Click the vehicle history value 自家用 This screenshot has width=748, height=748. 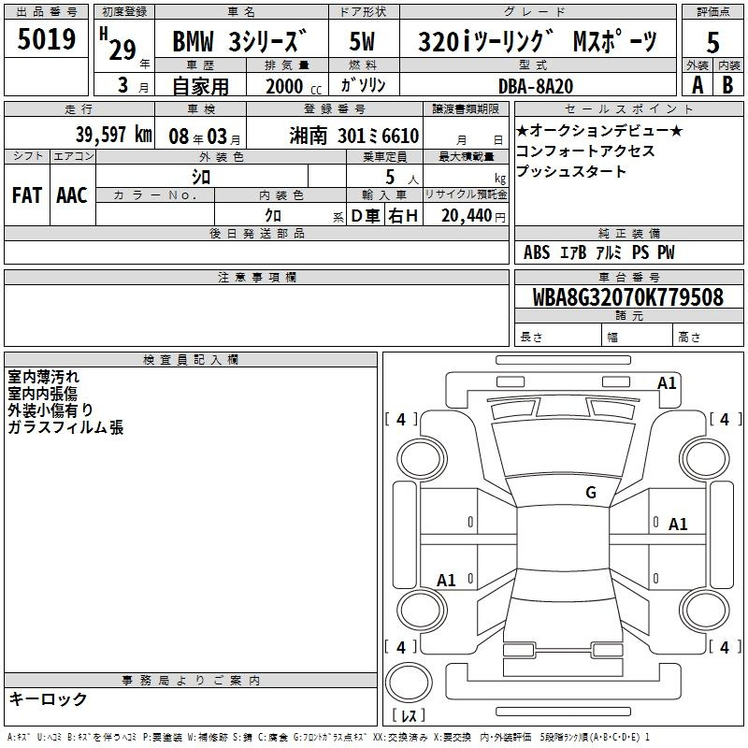pyautogui.click(x=200, y=86)
